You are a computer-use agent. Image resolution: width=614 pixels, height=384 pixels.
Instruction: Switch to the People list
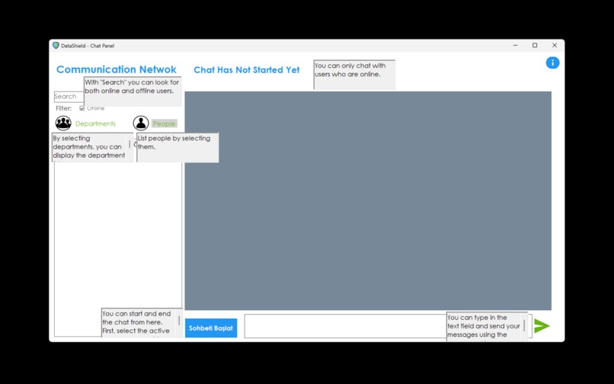tap(164, 123)
